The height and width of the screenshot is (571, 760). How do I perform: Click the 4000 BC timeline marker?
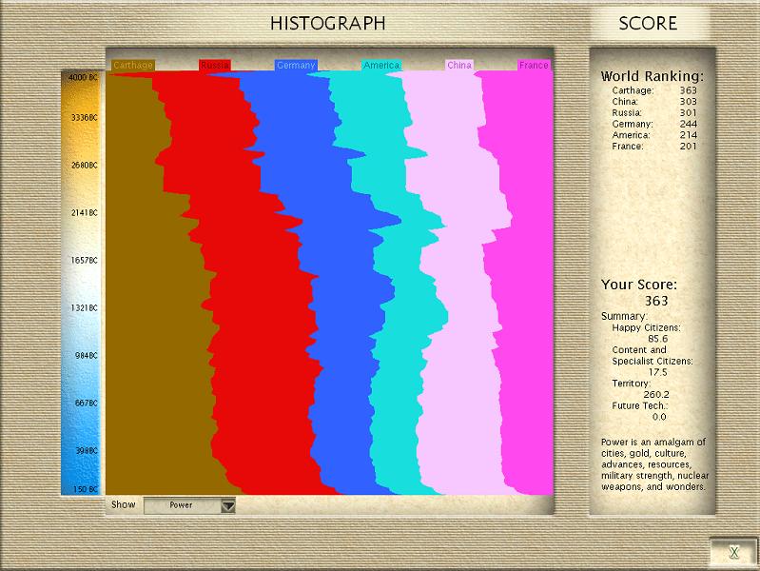point(83,76)
